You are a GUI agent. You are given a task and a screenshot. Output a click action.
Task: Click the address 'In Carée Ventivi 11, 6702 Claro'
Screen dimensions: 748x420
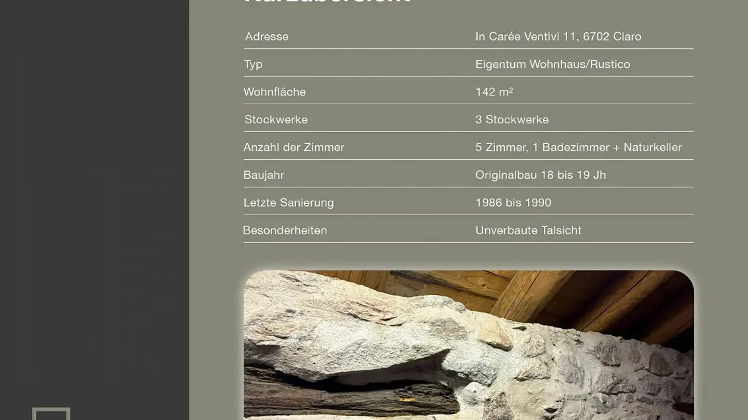pyautogui.click(x=558, y=36)
